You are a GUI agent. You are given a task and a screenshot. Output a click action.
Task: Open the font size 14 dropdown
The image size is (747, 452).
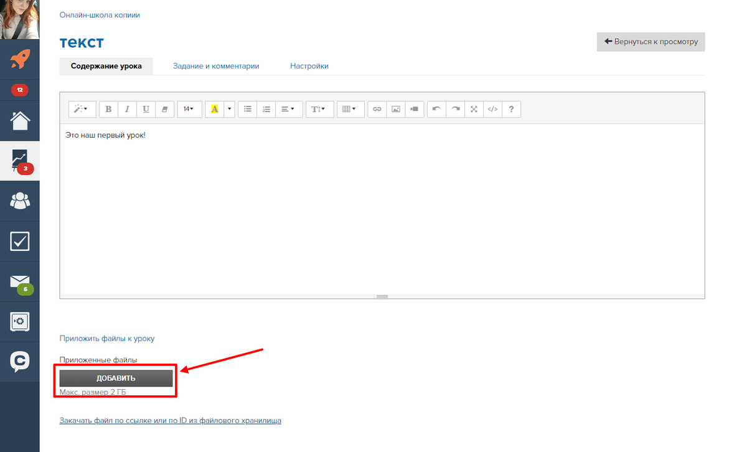pos(188,109)
